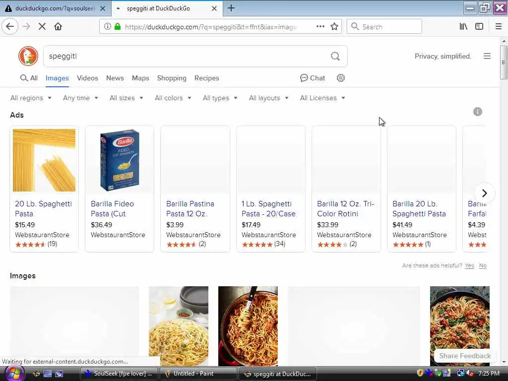
Task: Bookmark this page with the star icon
Action: [334, 27]
